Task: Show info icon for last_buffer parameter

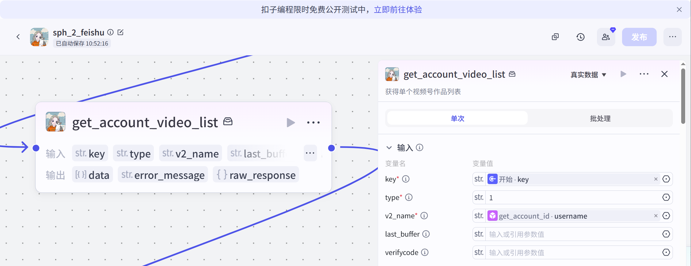Action: (426, 234)
